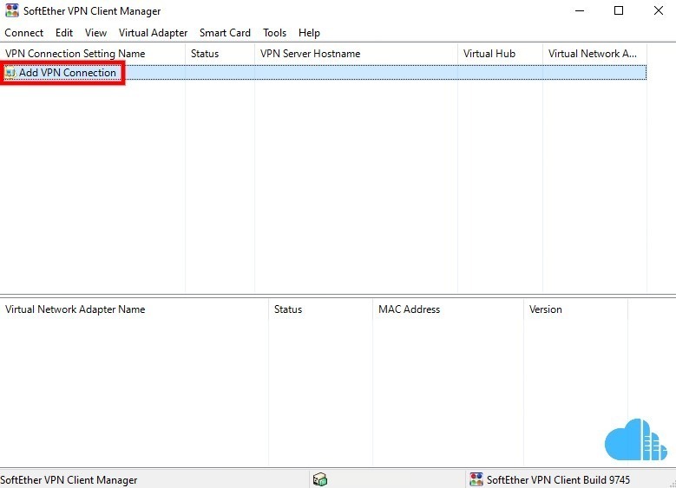The height and width of the screenshot is (488, 676).
Task: Click adapter list Status column header
Action: [x=320, y=309]
